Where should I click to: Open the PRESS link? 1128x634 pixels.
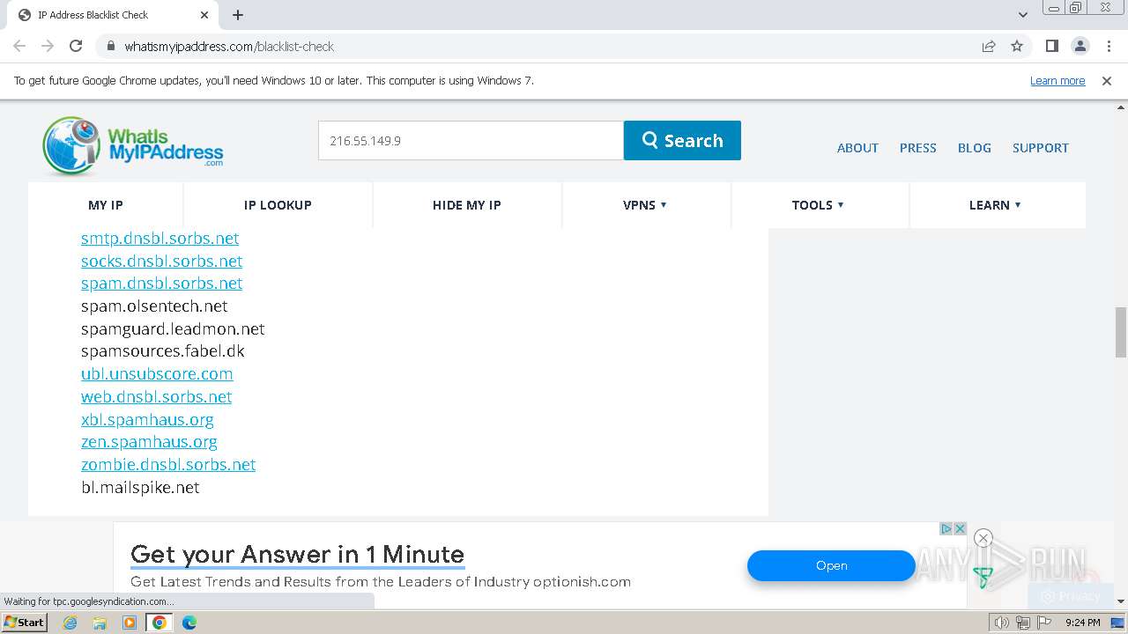pyautogui.click(x=917, y=148)
